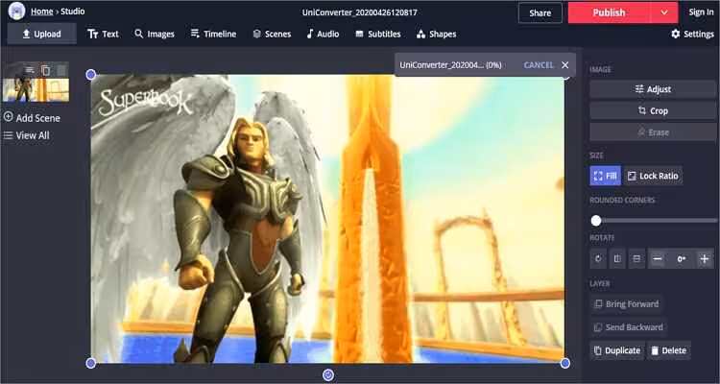Screen dimensions: 720x384
Task: Click the Share button
Action: tap(540, 12)
